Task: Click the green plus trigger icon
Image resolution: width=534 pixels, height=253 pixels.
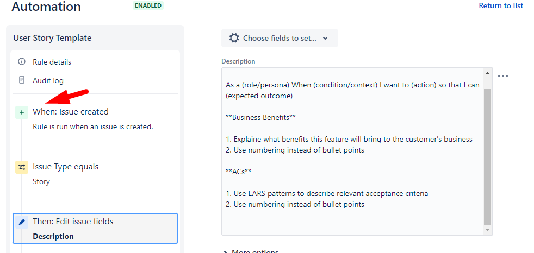Action: pos(22,112)
